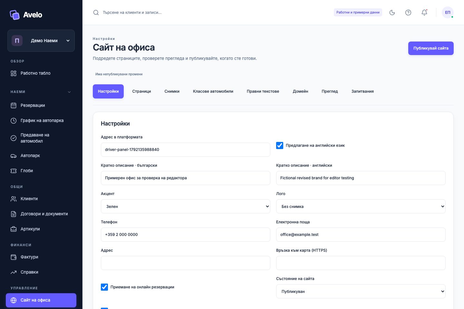Screen dimensions: 464x309
Task: Open the Състояние на сайта dropdown
Action: tap(361, 291)
